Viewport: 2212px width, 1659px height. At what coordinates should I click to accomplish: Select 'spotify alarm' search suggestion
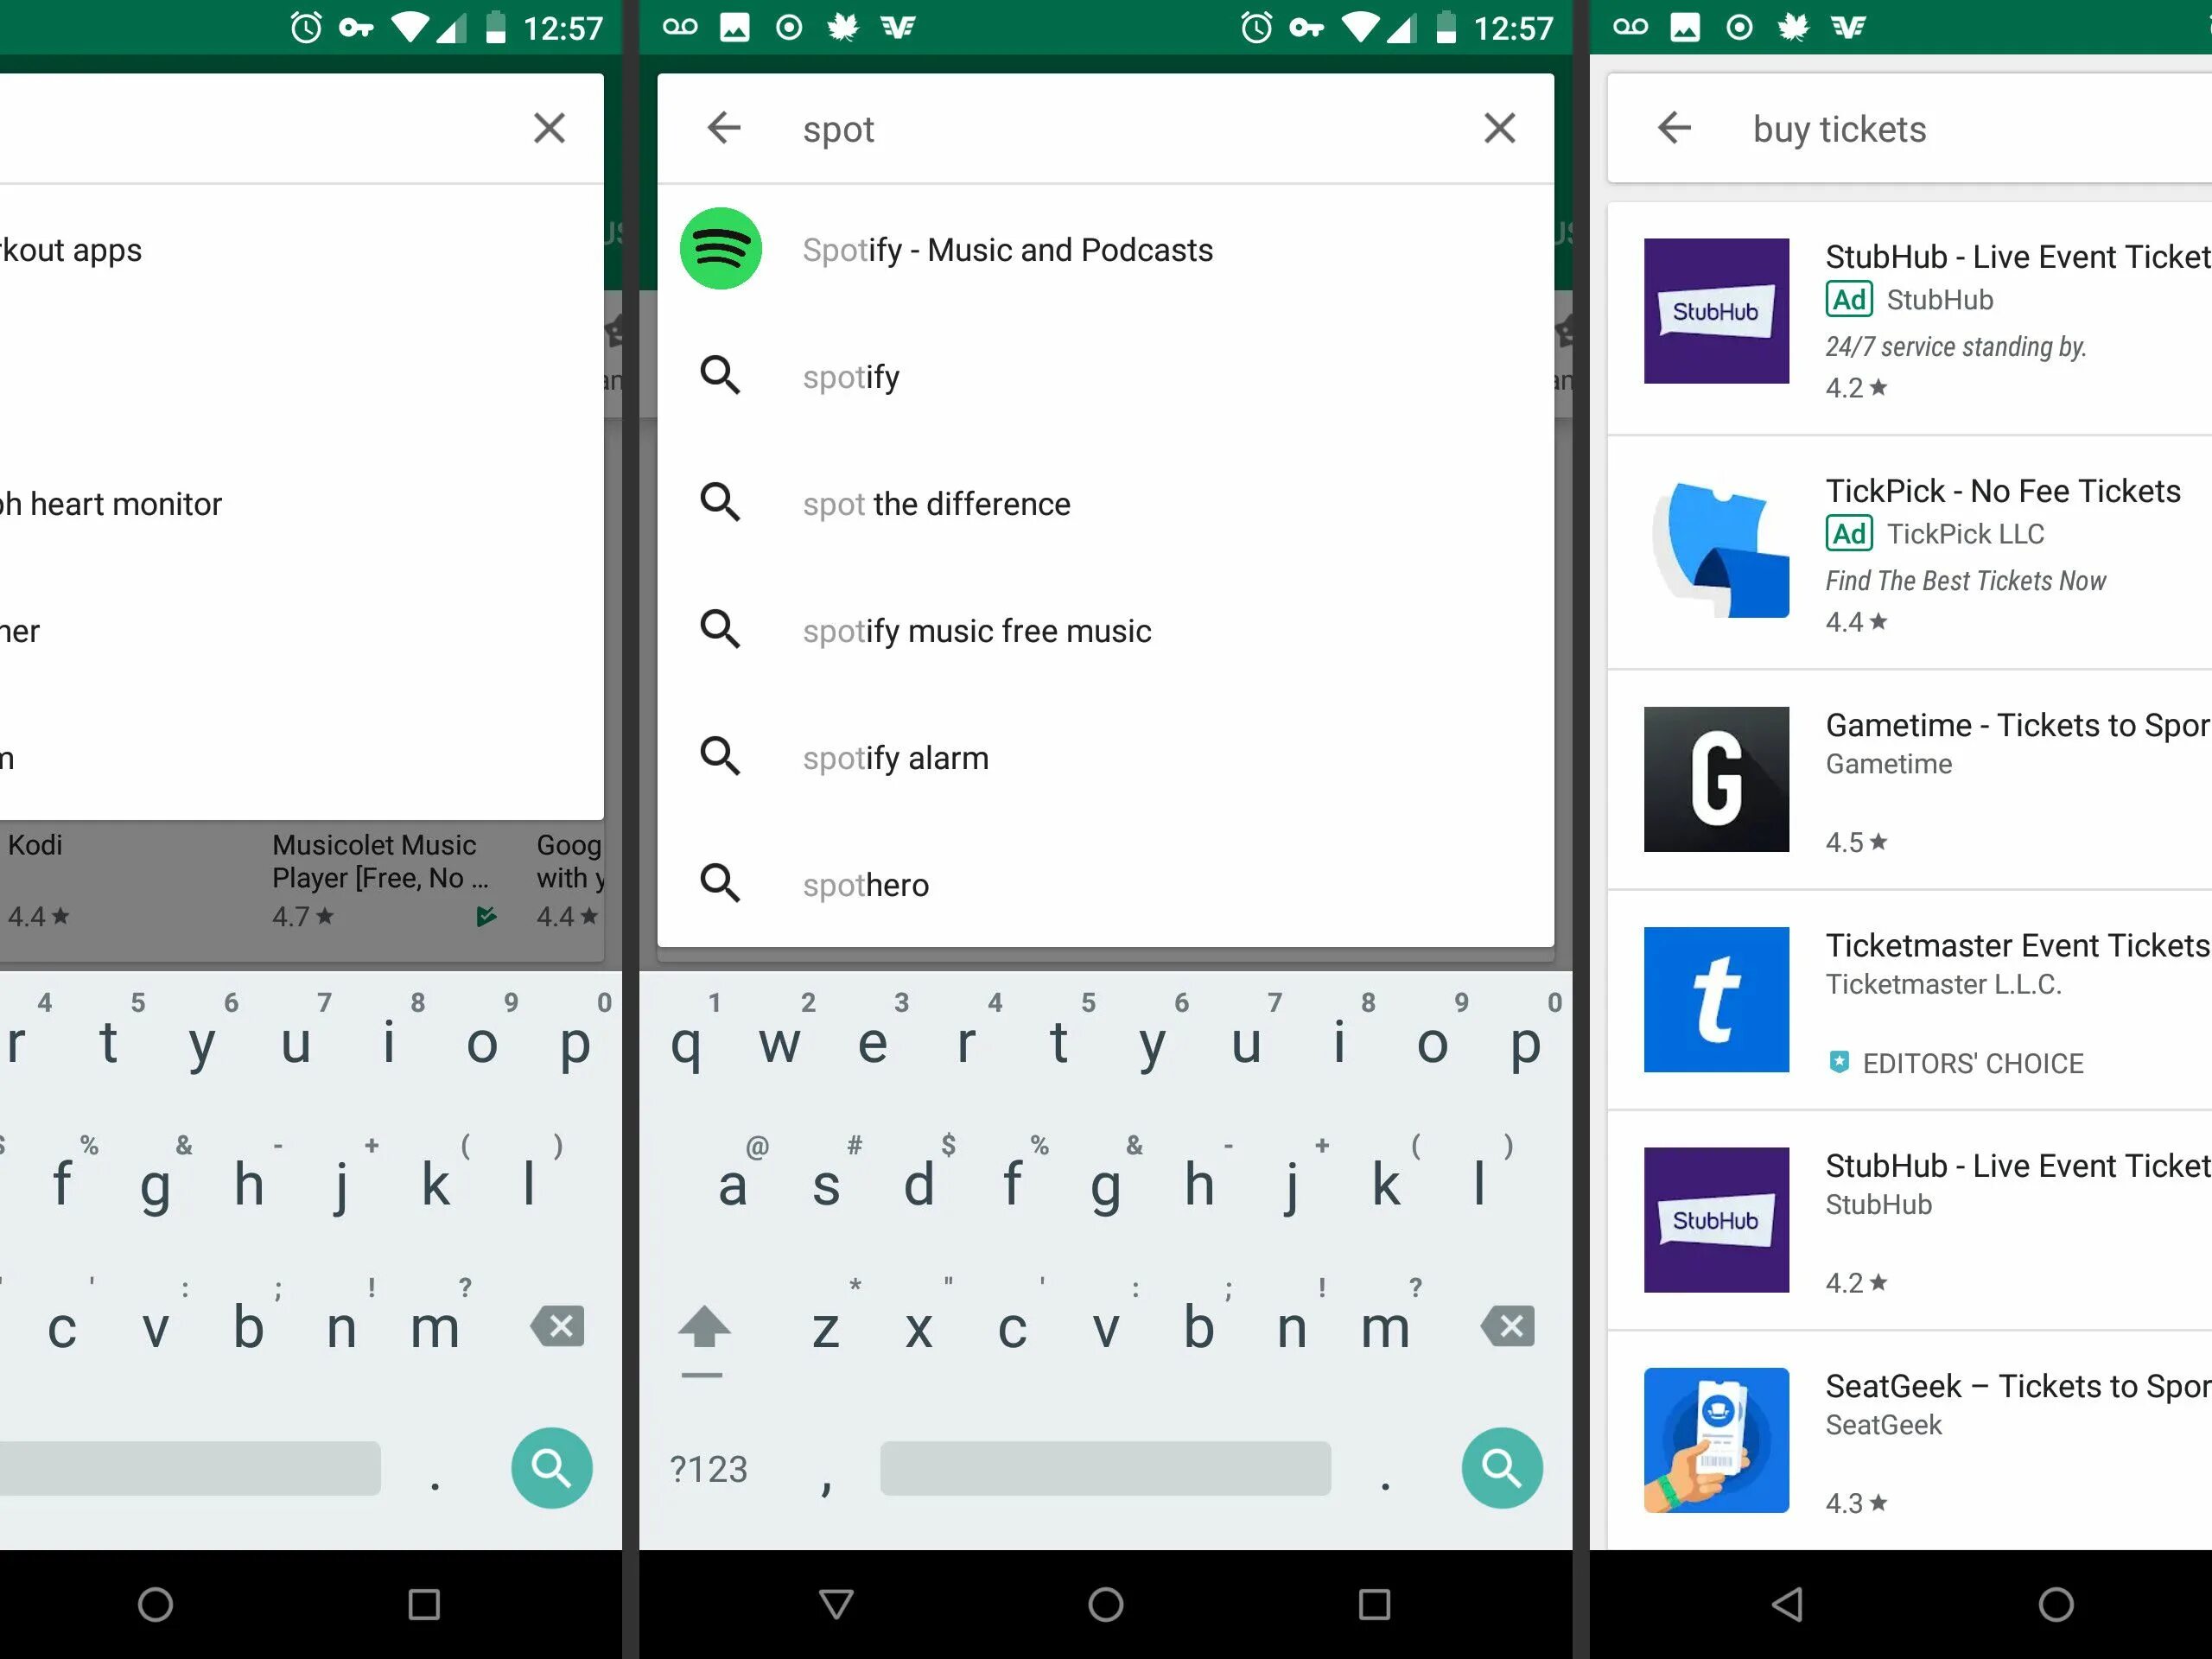click(x=895, y=758)
